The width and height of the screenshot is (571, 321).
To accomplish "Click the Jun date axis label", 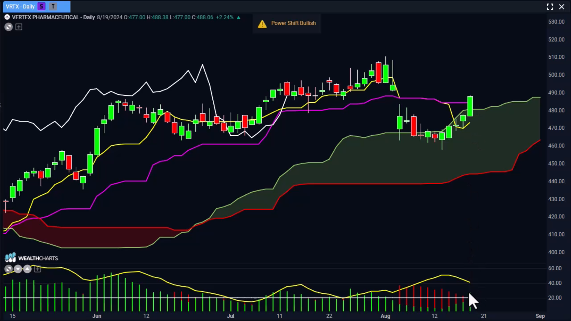I will (97, 316).
